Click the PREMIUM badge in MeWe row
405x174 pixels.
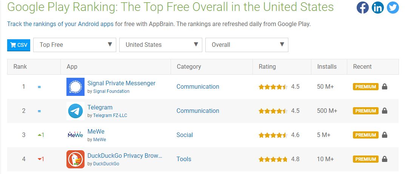(366, 135)
